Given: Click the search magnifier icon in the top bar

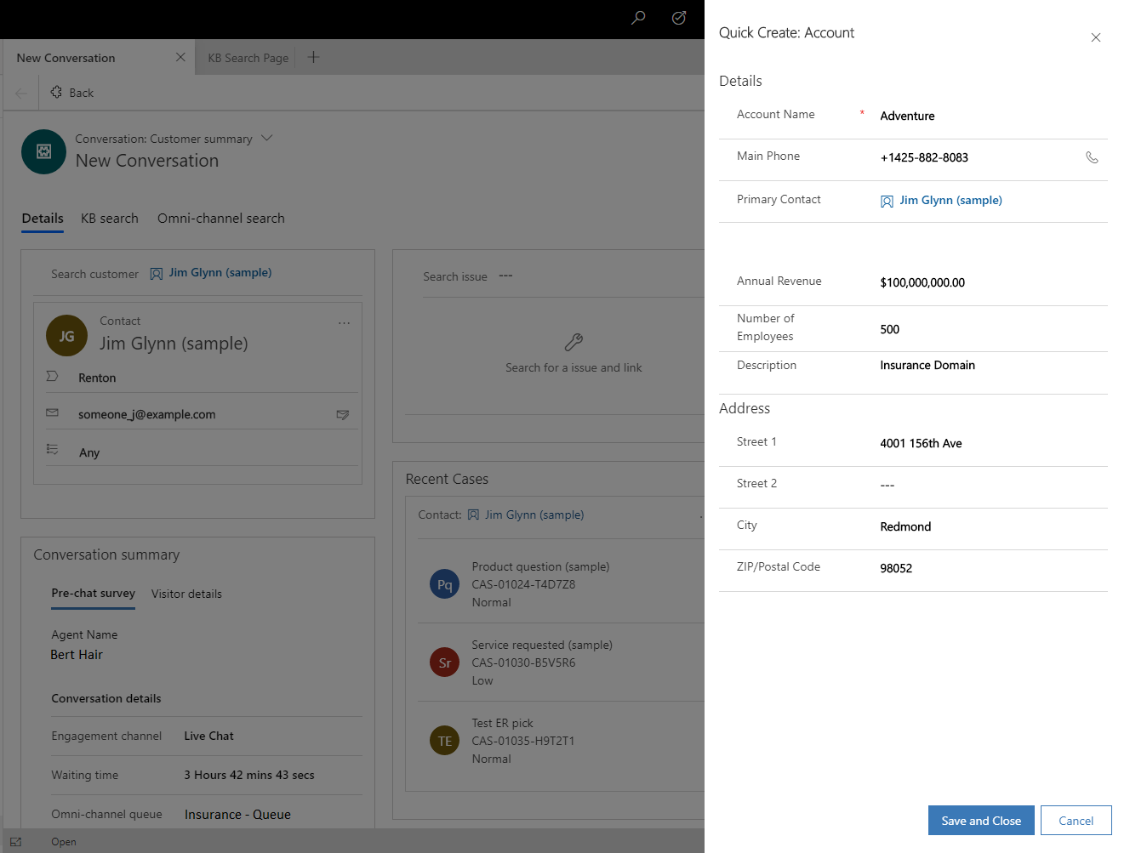Looking at the screenshot, I should [x=637, y=18].
